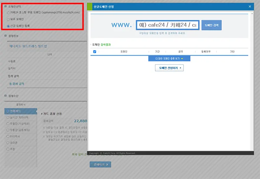The height and width of the screenshot is (179, 260).
Task: Expand 더 많은 도메인 종류 보기
Action: 169,59
